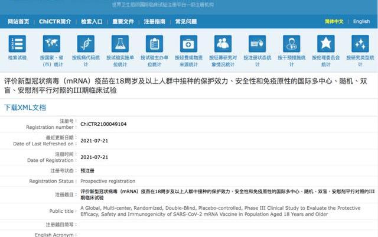The image size is (378, 237).
Task: Open the study type statistics sparkle icon
Action: [x=360, y=44]
